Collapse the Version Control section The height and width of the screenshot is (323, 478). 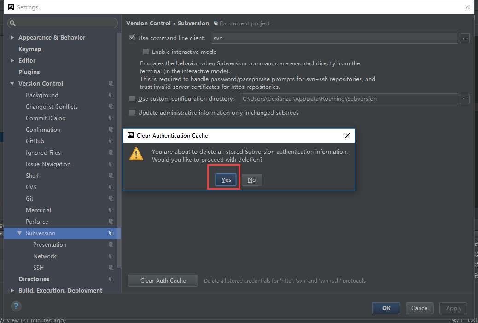tap(12, 83)
